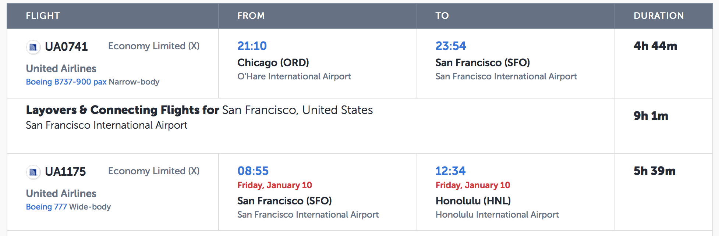
Task: Click the 9h 1m layover duration
Action: click(651, 116)
